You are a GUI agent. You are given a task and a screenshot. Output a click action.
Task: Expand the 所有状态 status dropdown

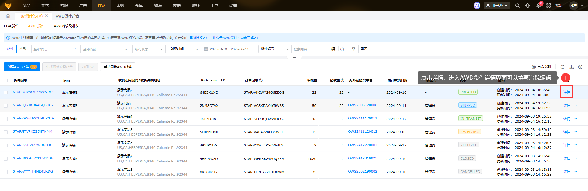(149, 49)
